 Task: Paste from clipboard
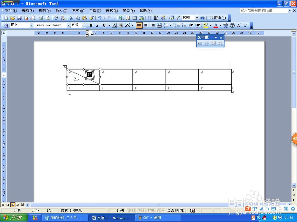tap(85, 18)
